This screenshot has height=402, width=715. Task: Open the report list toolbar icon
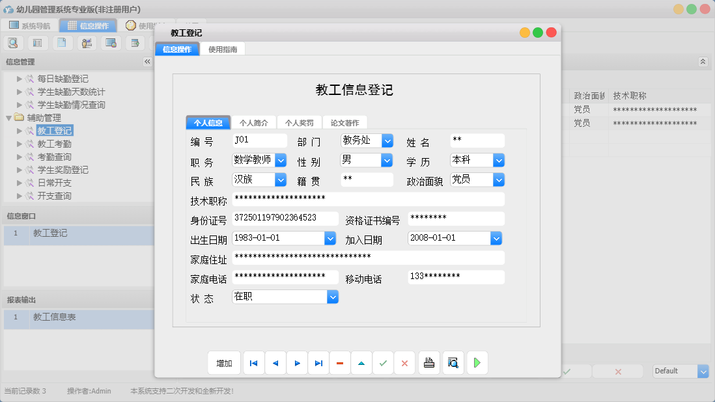pyautogui.click(x=37, y=42)
